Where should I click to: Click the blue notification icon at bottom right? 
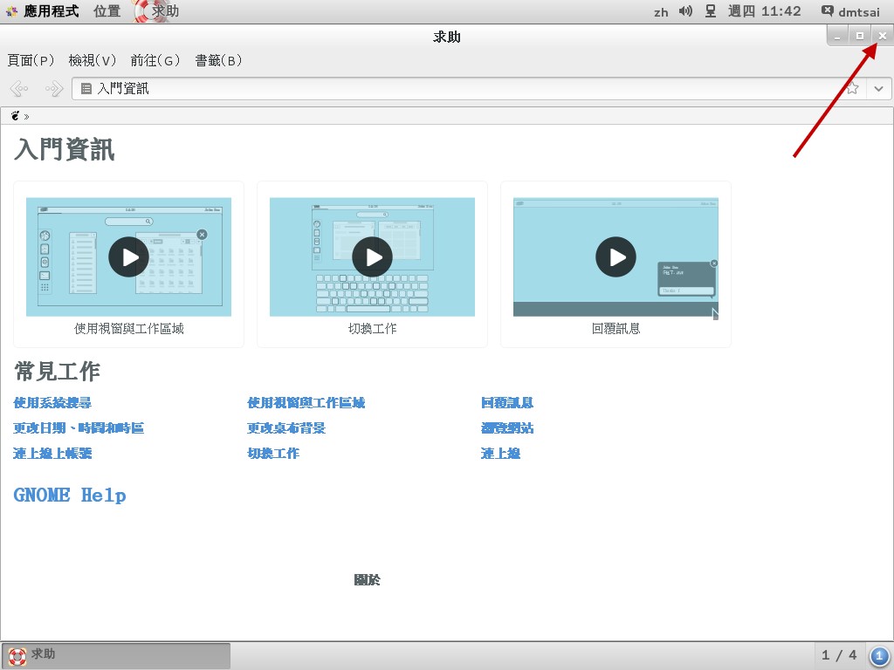pyautogui.click(x=877, y=654)
